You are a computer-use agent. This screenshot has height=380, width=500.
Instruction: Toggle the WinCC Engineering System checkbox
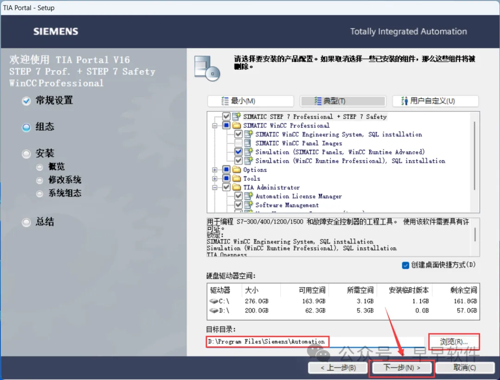[238, 134]
